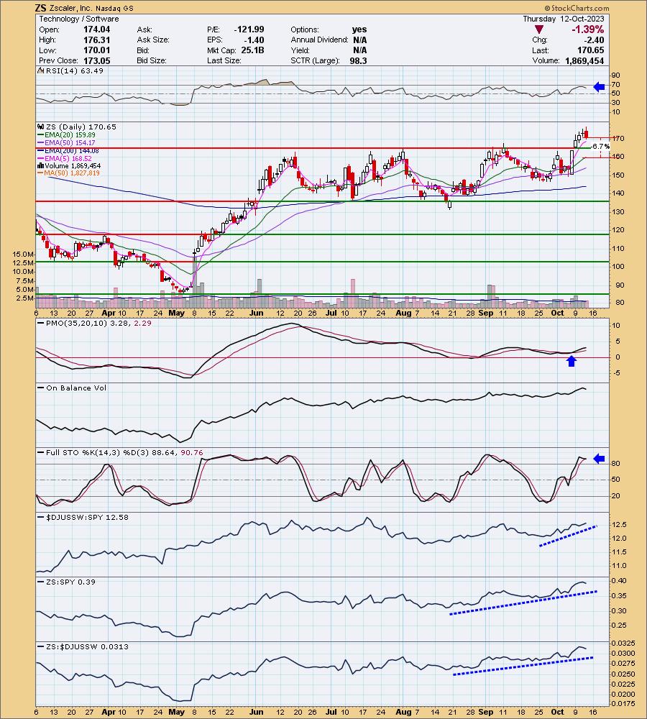Click the ZS:SPY 0.39 panel label
This screenshot has height=719, width=647.
coord(70,582)
